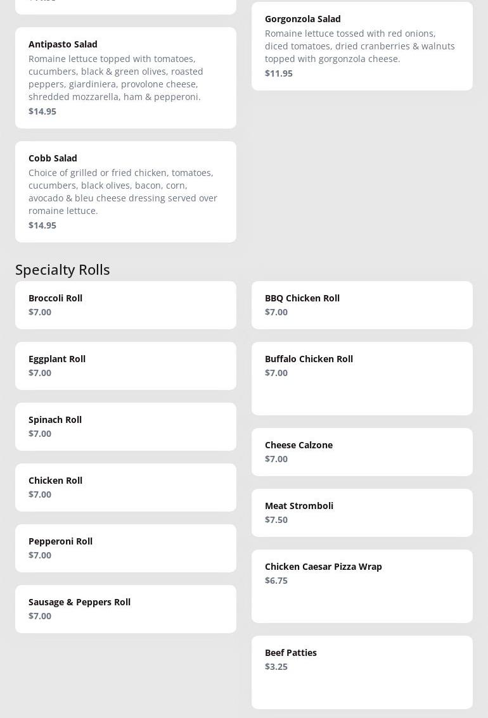Screen dimensions: 488x718
Task: Open the Beef Patties item
Action: pyautogui.click(x=362, y=672)
